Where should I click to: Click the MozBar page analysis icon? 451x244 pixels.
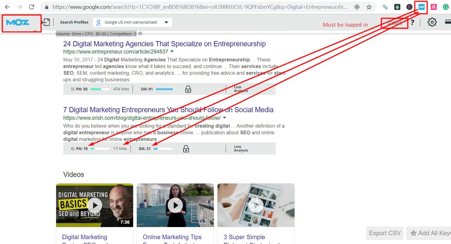click(x=46, y=22)
